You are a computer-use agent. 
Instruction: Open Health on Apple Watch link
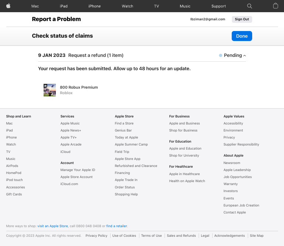coord(187,181)
